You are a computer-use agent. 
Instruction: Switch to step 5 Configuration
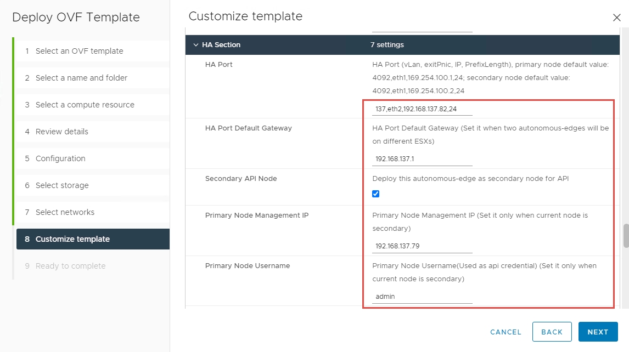point(60,158)
